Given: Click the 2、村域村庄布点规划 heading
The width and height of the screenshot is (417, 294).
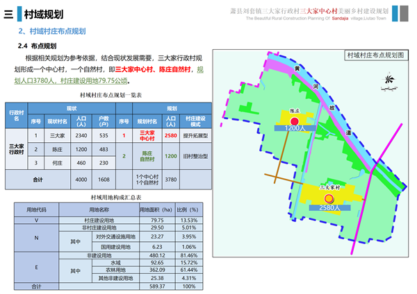Looking at the screenshot, I should (x=52, y=31).
